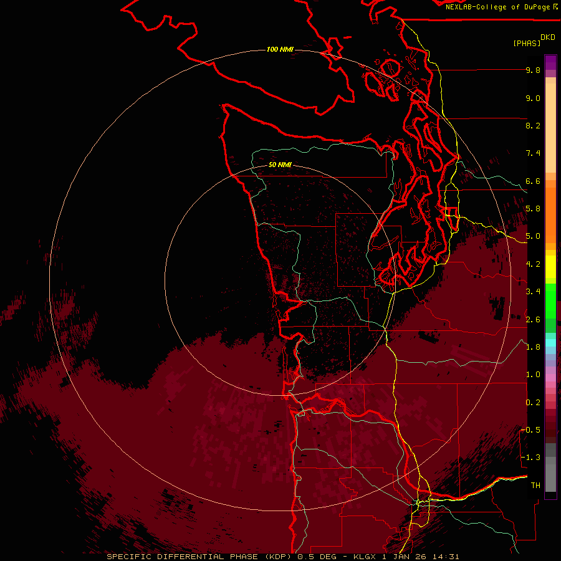Click the 6.6 value on color scale
The height and width of the screenshot is (561, 561).
click(533, 181)
